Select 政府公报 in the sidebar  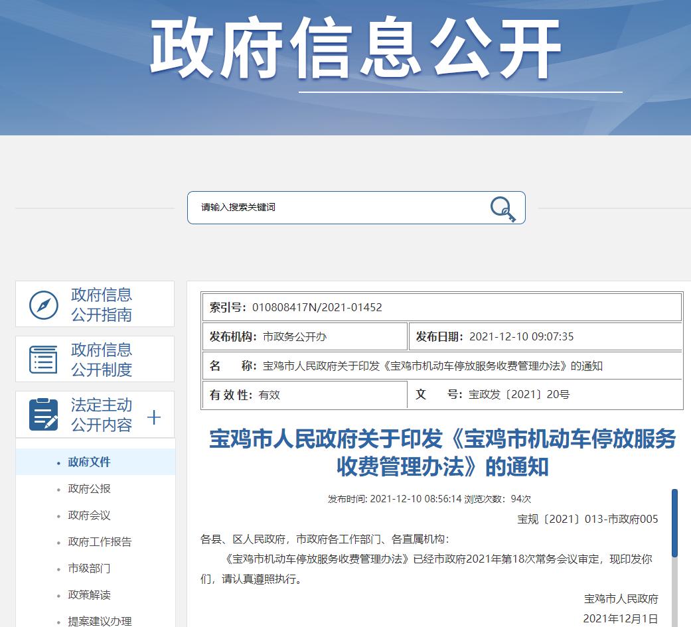point(89,489)
